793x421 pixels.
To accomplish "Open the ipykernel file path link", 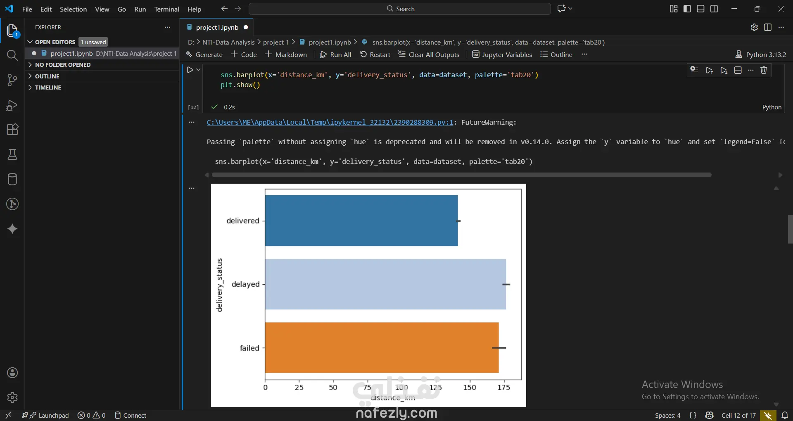I will coord(330,122).
